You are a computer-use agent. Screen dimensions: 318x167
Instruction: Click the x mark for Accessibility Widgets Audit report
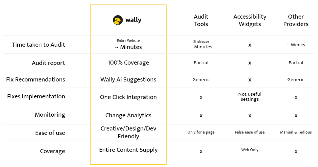pyautogui.click(x=250, y=63)
